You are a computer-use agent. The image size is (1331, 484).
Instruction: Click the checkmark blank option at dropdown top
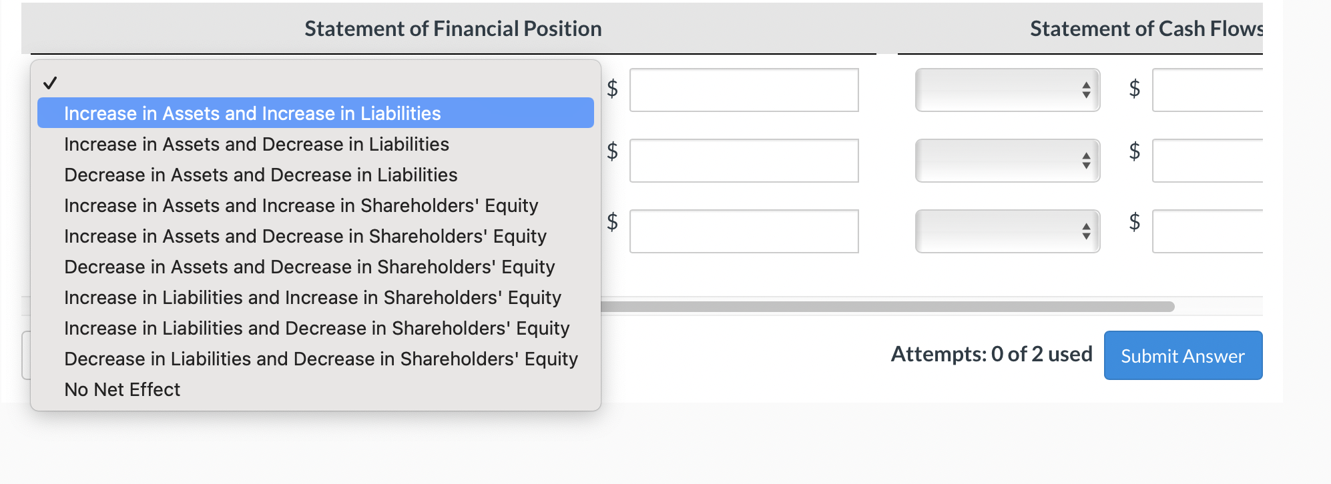(51, 83)
